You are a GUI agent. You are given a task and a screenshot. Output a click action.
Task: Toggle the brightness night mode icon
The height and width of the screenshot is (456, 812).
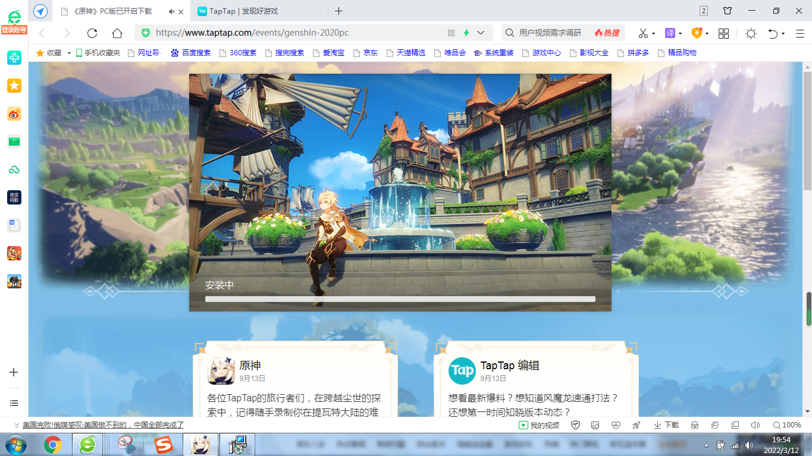coord(751,33)
